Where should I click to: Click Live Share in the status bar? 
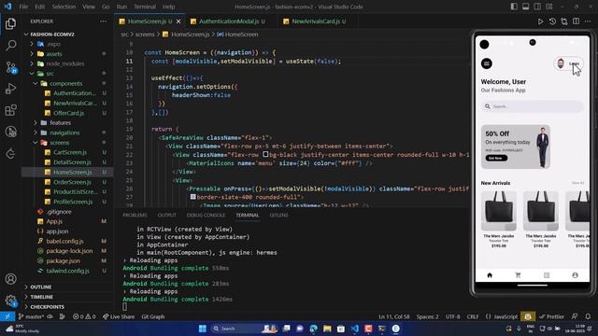(x=119, y=316)
